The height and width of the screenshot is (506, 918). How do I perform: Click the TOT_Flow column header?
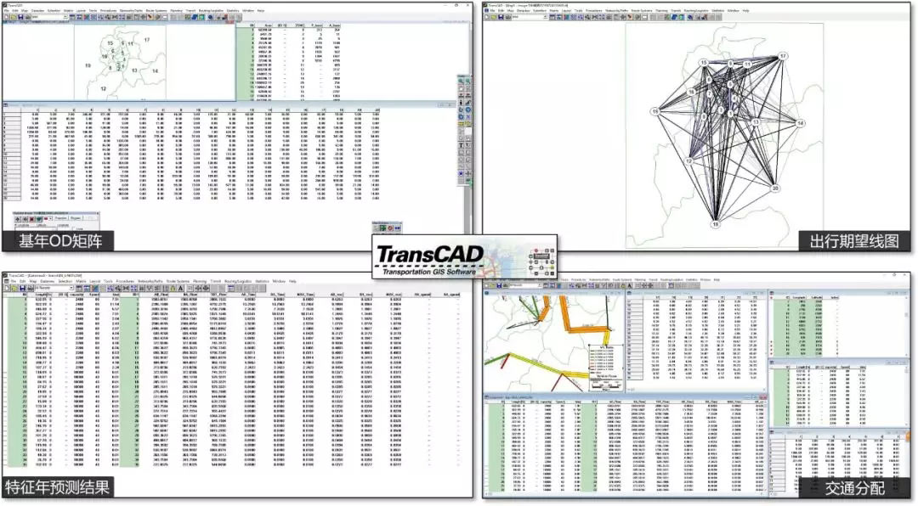pyautogui.click(x=217, y=295)
